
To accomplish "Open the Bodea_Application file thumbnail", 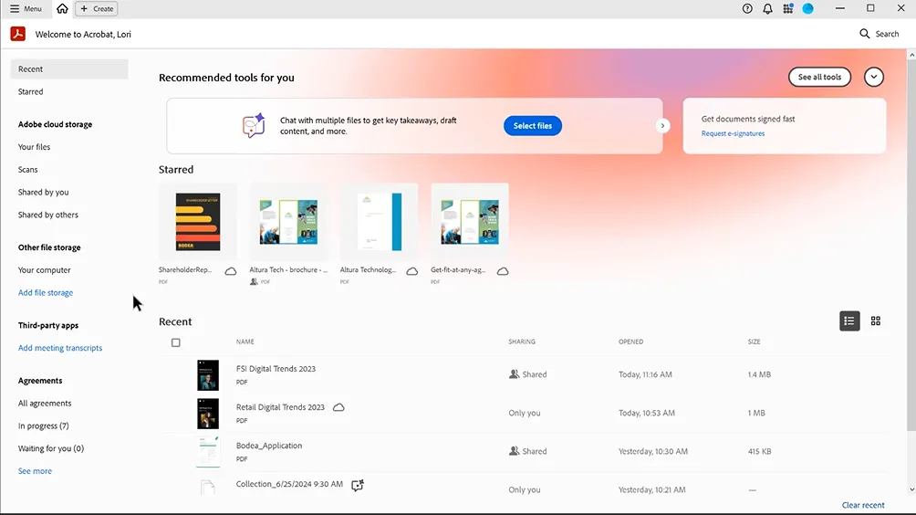I will click(208, 452).
